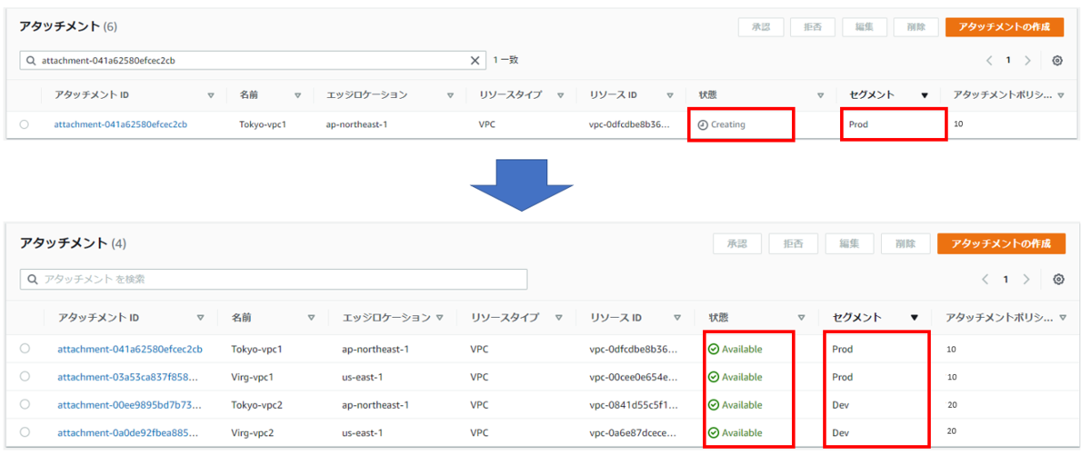This screenshot has width=1091, height=455.
Task: Click Dev segment of Virg-vpc2 row
Action: point(841,433)
